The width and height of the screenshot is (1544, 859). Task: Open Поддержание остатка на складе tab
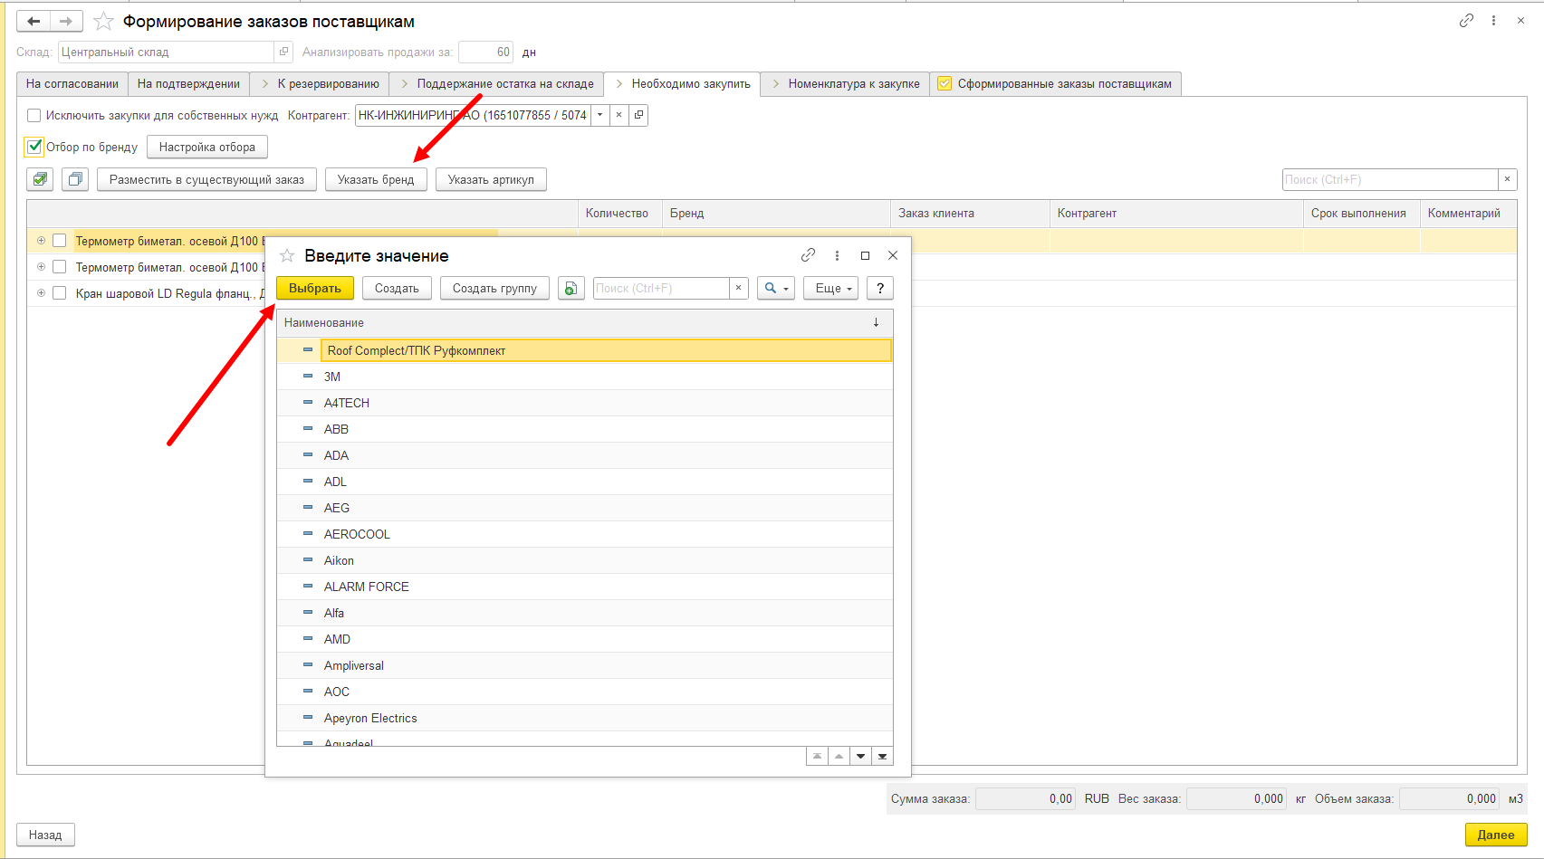[x=496, y=83]
